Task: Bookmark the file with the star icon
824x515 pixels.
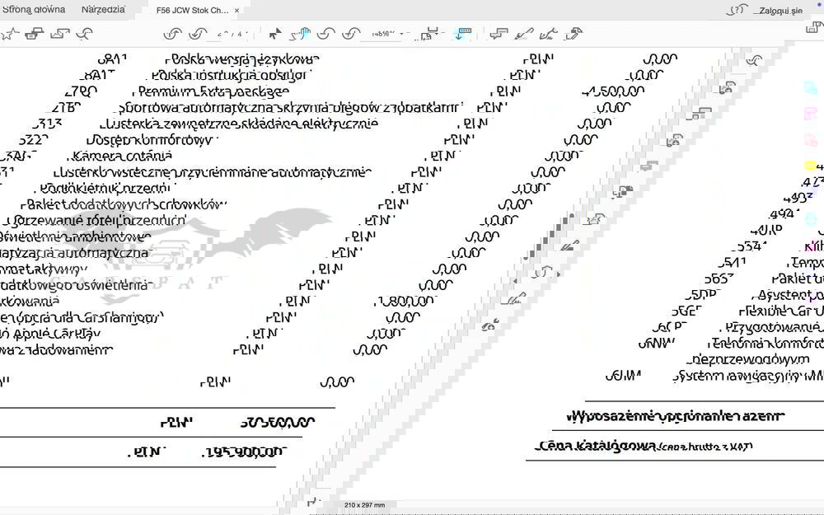Action: coord(9,34)
